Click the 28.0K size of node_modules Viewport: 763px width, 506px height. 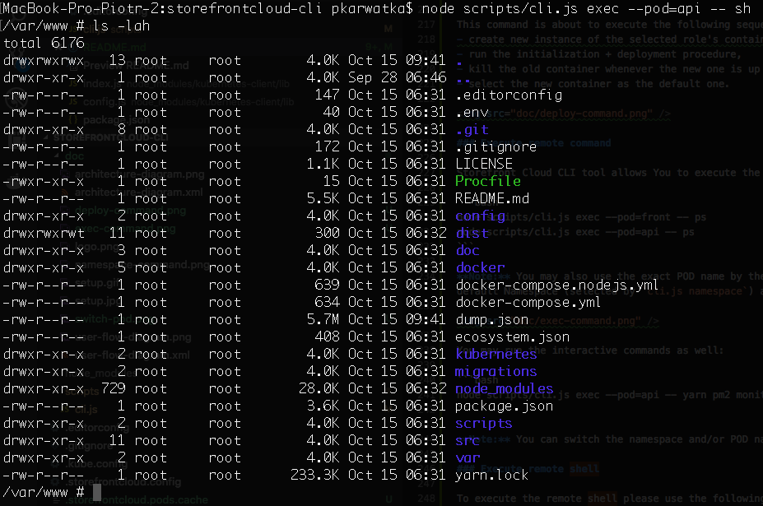[319, 388]
